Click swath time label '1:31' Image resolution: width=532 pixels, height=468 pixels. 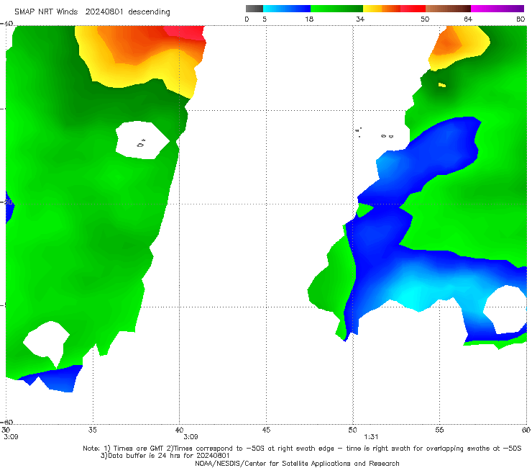tap(371, 437)
